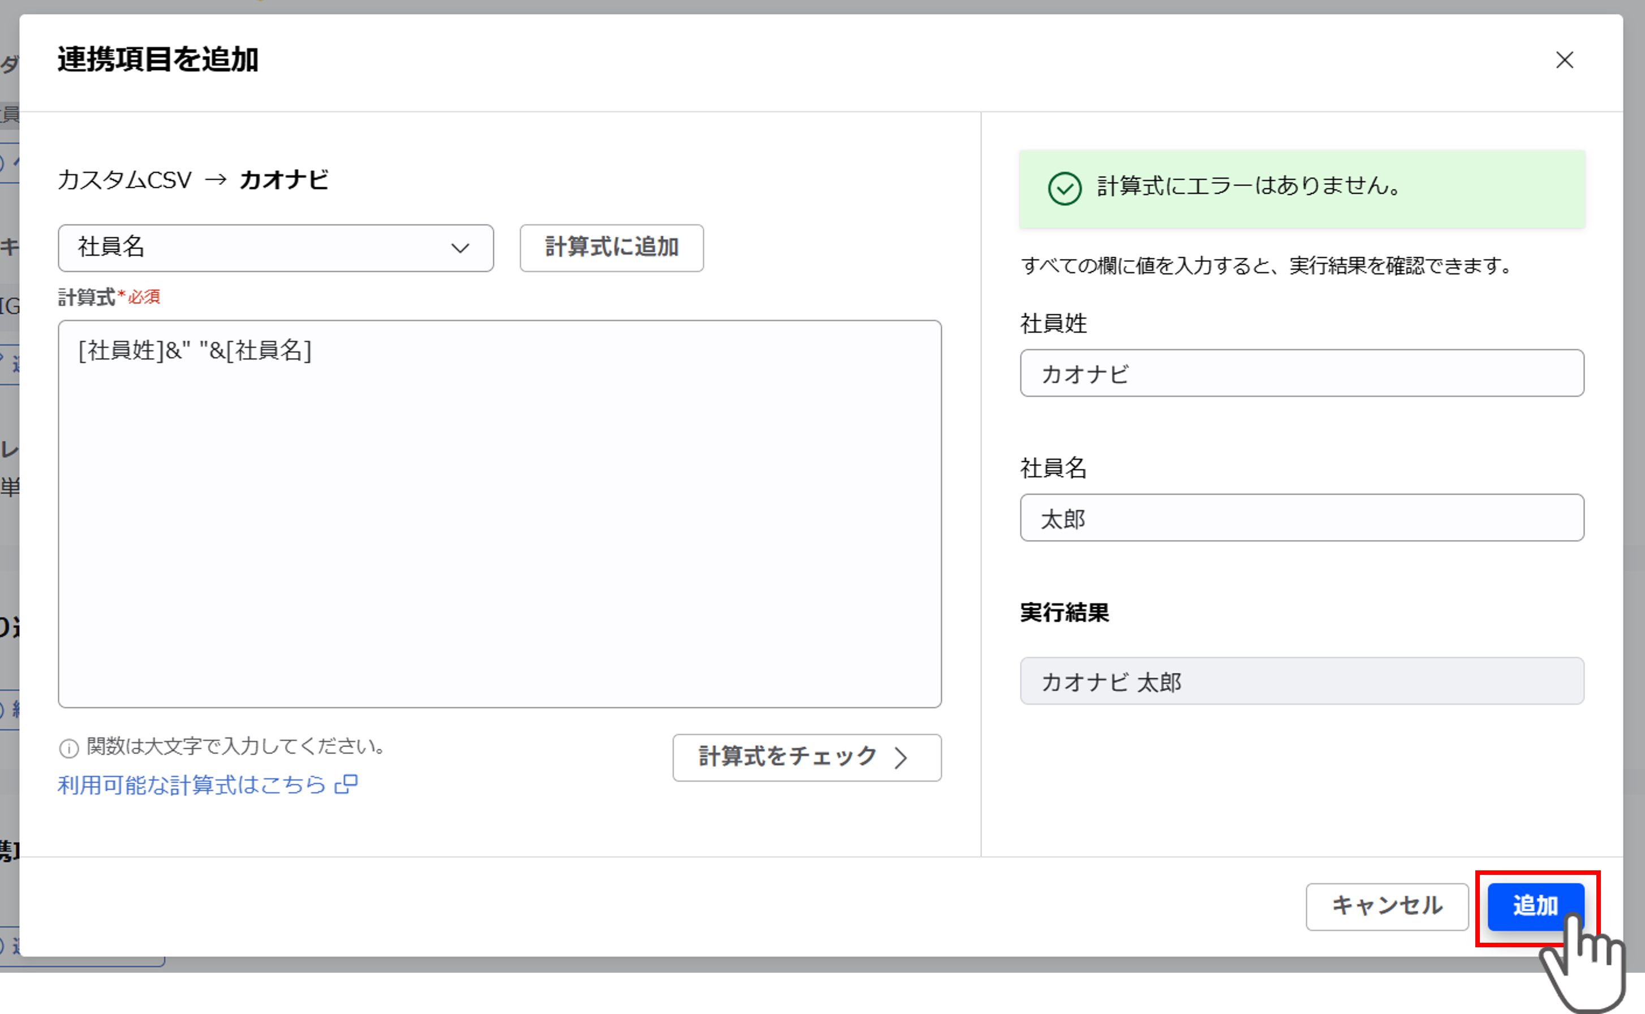Click the bold カオナビ destination label
Screen dimensions: 1645x1014
pos(283,180)
